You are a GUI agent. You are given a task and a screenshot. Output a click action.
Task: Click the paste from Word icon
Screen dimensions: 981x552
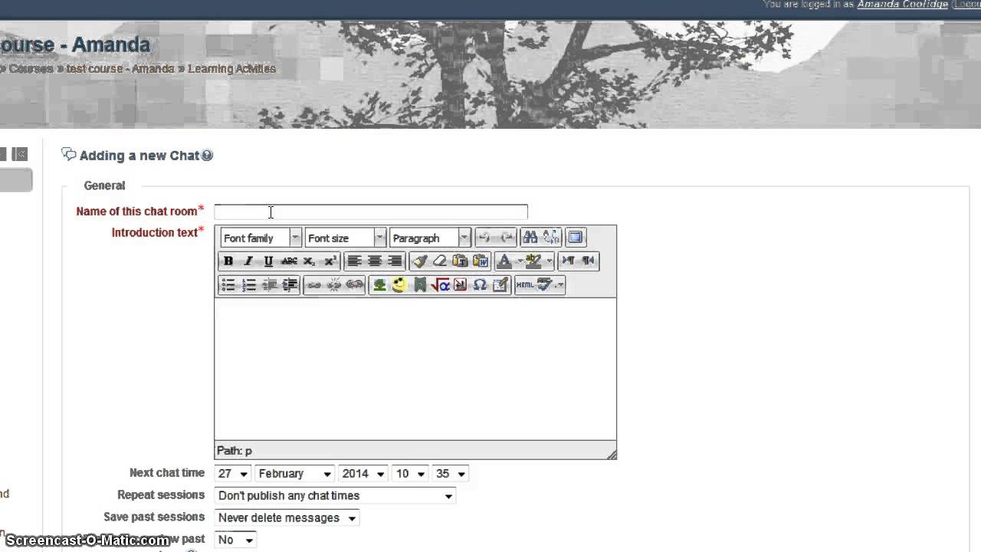pyautogui.click(x=481, y=261)
